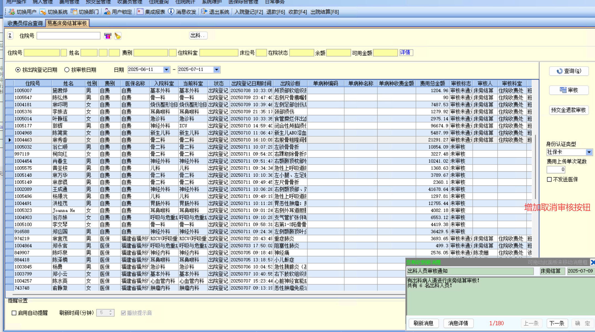
Task: Open 集成报表 integrated reports icon
Action: click(140, 12)
